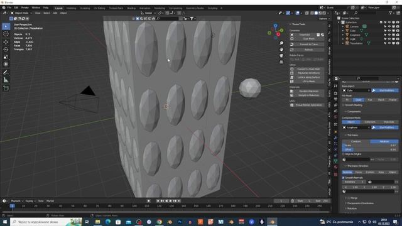Open the Output properties tab icon
The image size is (402, 226).
click(x=335, y=99)
